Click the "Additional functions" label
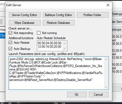The image size is (122, 104). [x=21, y=38]
